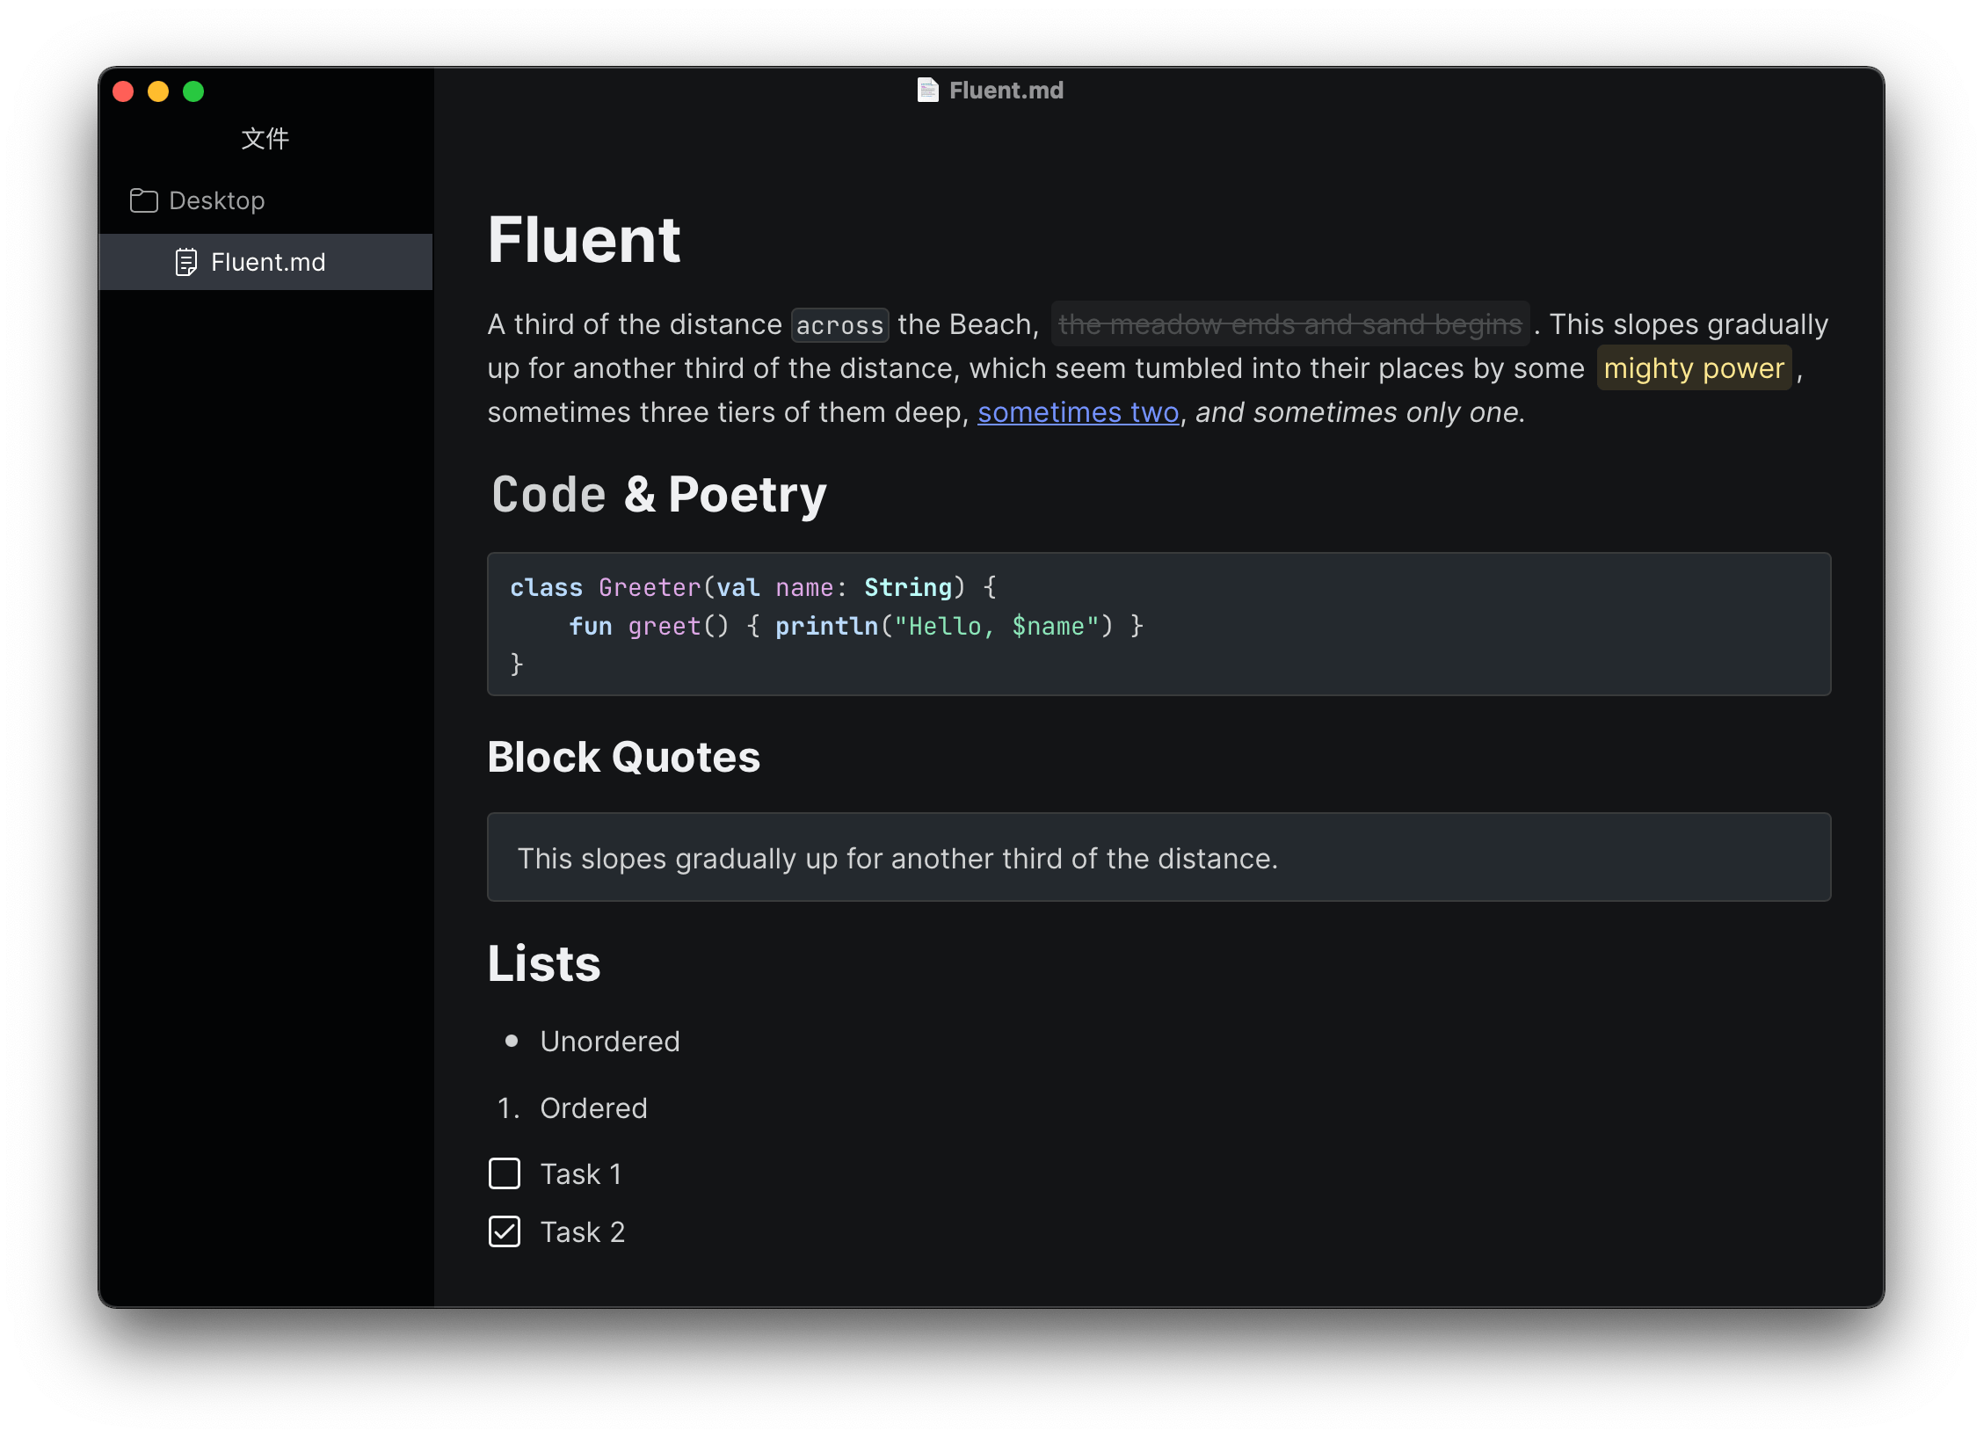Click the struck-through text 'the meadow ends and sand begins'

pyautogui.click(x=1289, y=324)
